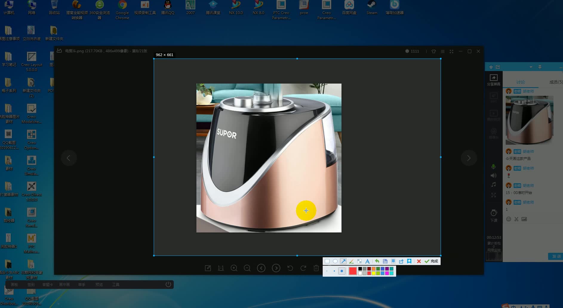563x308 pixels.
Task: Open the viewer hamburger menu
Action: [x=443, y=51]
